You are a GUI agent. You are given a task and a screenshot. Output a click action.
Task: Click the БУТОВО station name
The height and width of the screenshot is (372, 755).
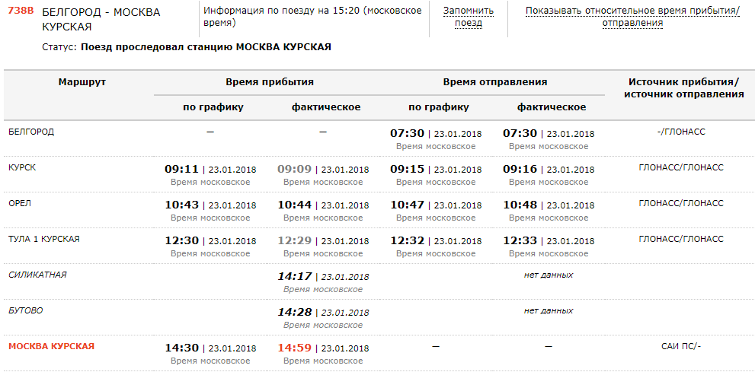point(26,310)
